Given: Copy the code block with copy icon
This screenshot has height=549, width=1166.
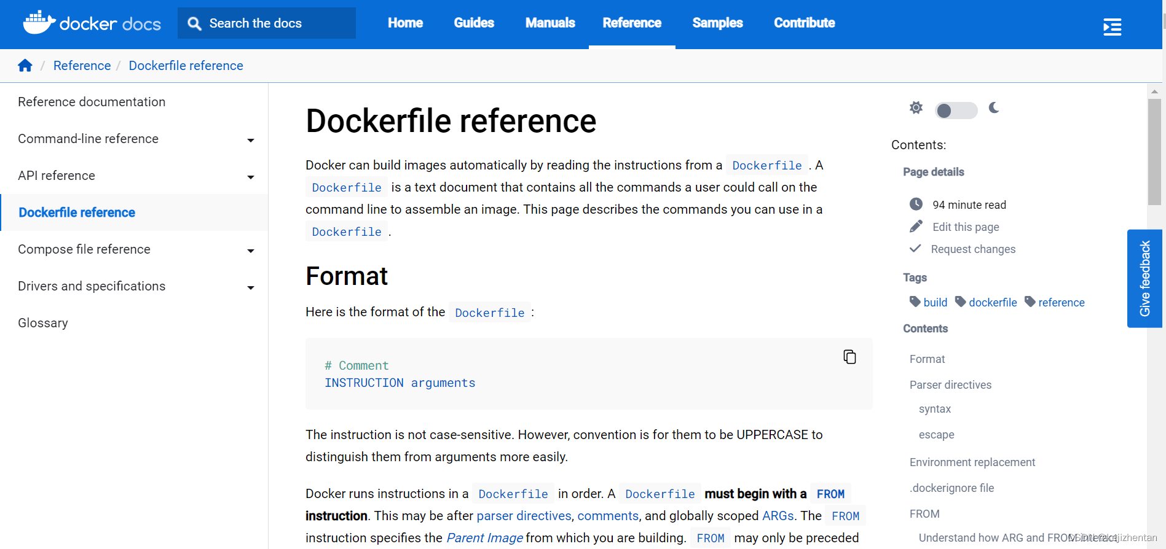Looking at the screenshot, I should [849, 357].
